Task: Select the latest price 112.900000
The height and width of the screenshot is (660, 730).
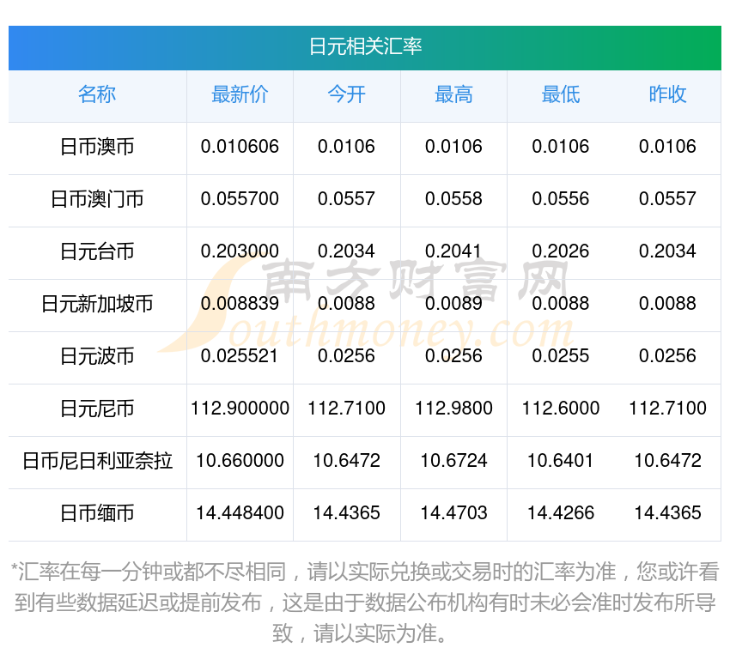Action: click(x=240, y=409)
